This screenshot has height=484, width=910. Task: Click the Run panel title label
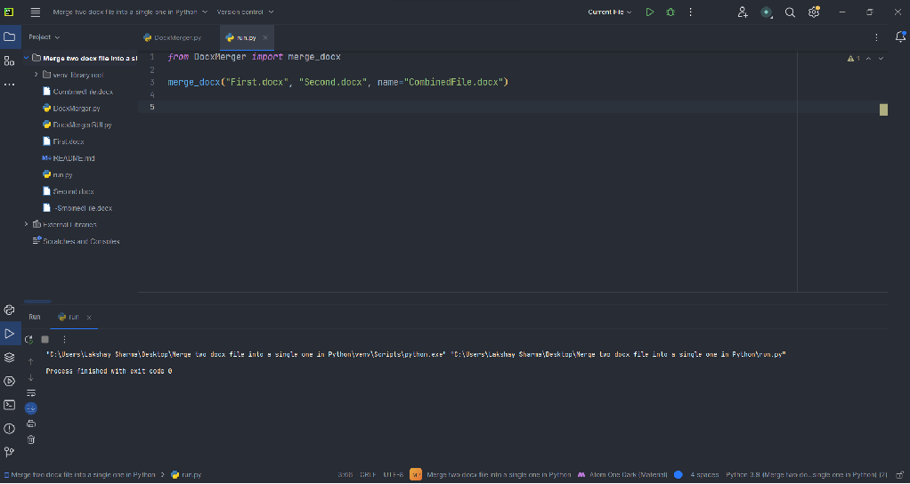coord(35,317)
